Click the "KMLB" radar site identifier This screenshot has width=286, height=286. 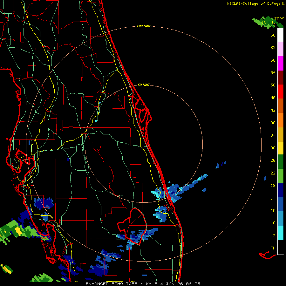click(152, 284)
